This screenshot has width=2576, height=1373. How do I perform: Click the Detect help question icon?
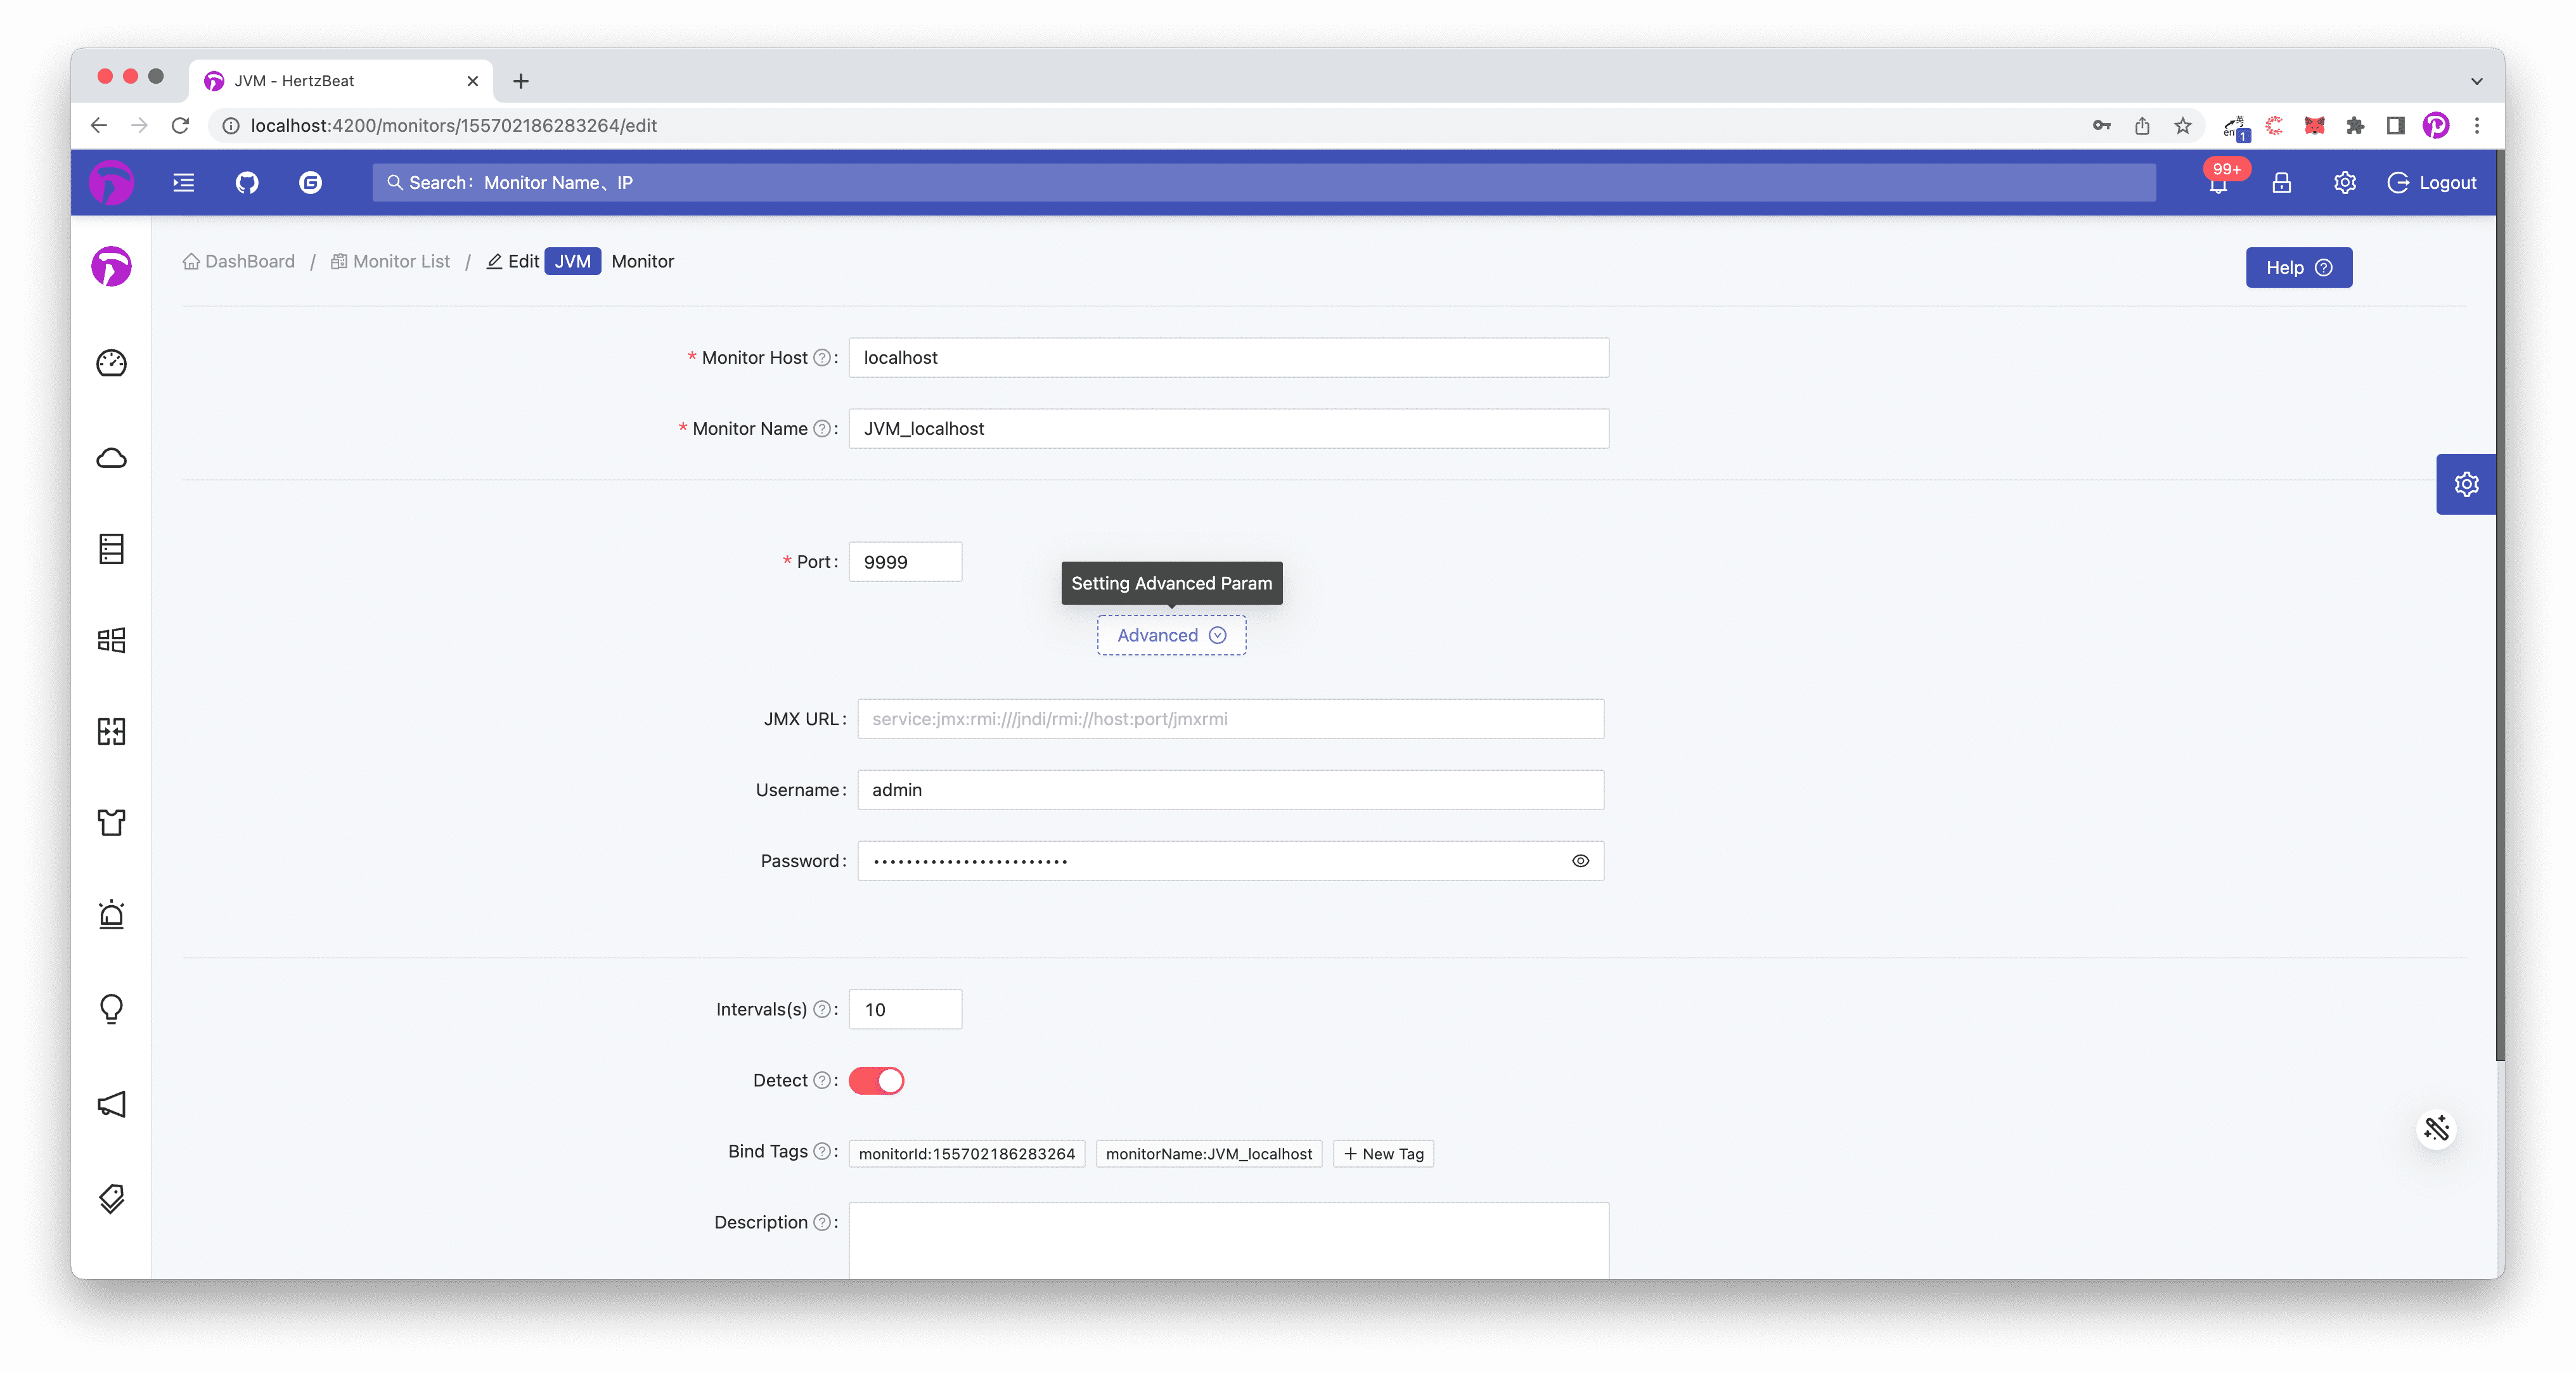pos(822,1080)
